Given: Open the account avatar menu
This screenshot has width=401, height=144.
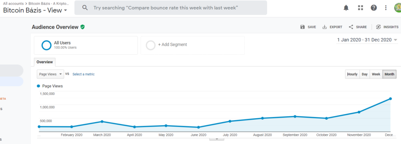Looking at the screenshot, I should (x=398, y=8).
